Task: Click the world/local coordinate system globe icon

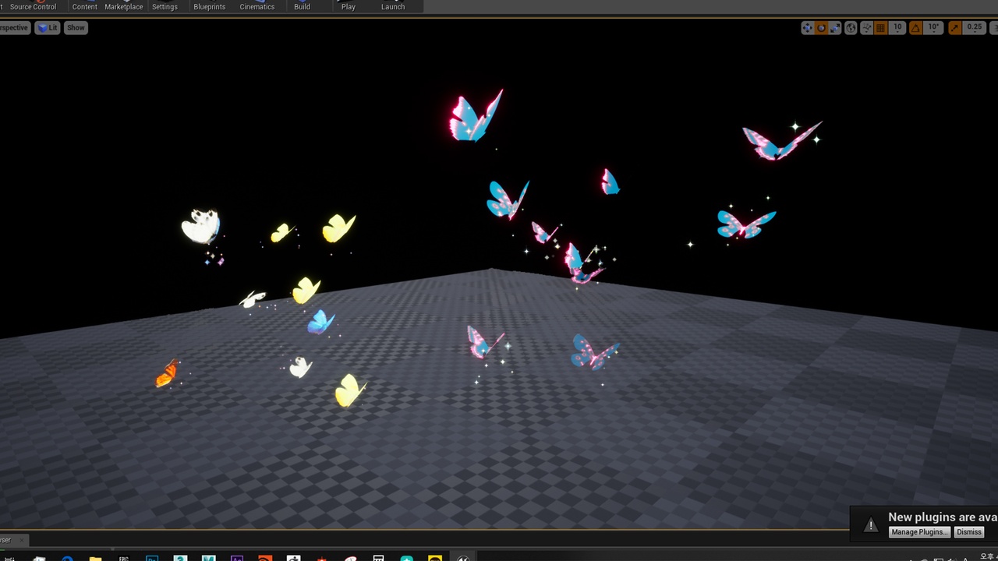Action: [x=851, y=27]
